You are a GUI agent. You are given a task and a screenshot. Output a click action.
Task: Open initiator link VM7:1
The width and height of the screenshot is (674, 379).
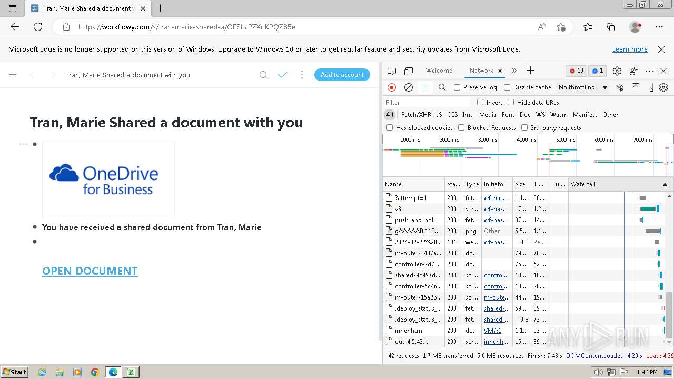click(492, 331)
